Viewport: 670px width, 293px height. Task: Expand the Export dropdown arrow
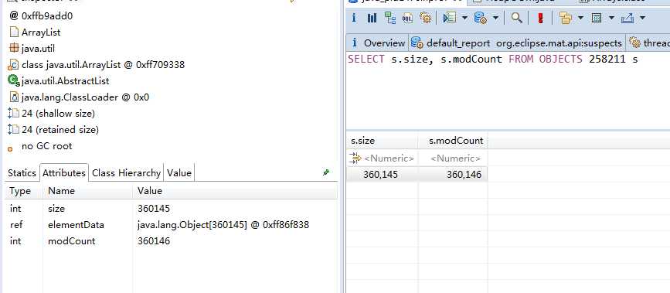point(642,18)
